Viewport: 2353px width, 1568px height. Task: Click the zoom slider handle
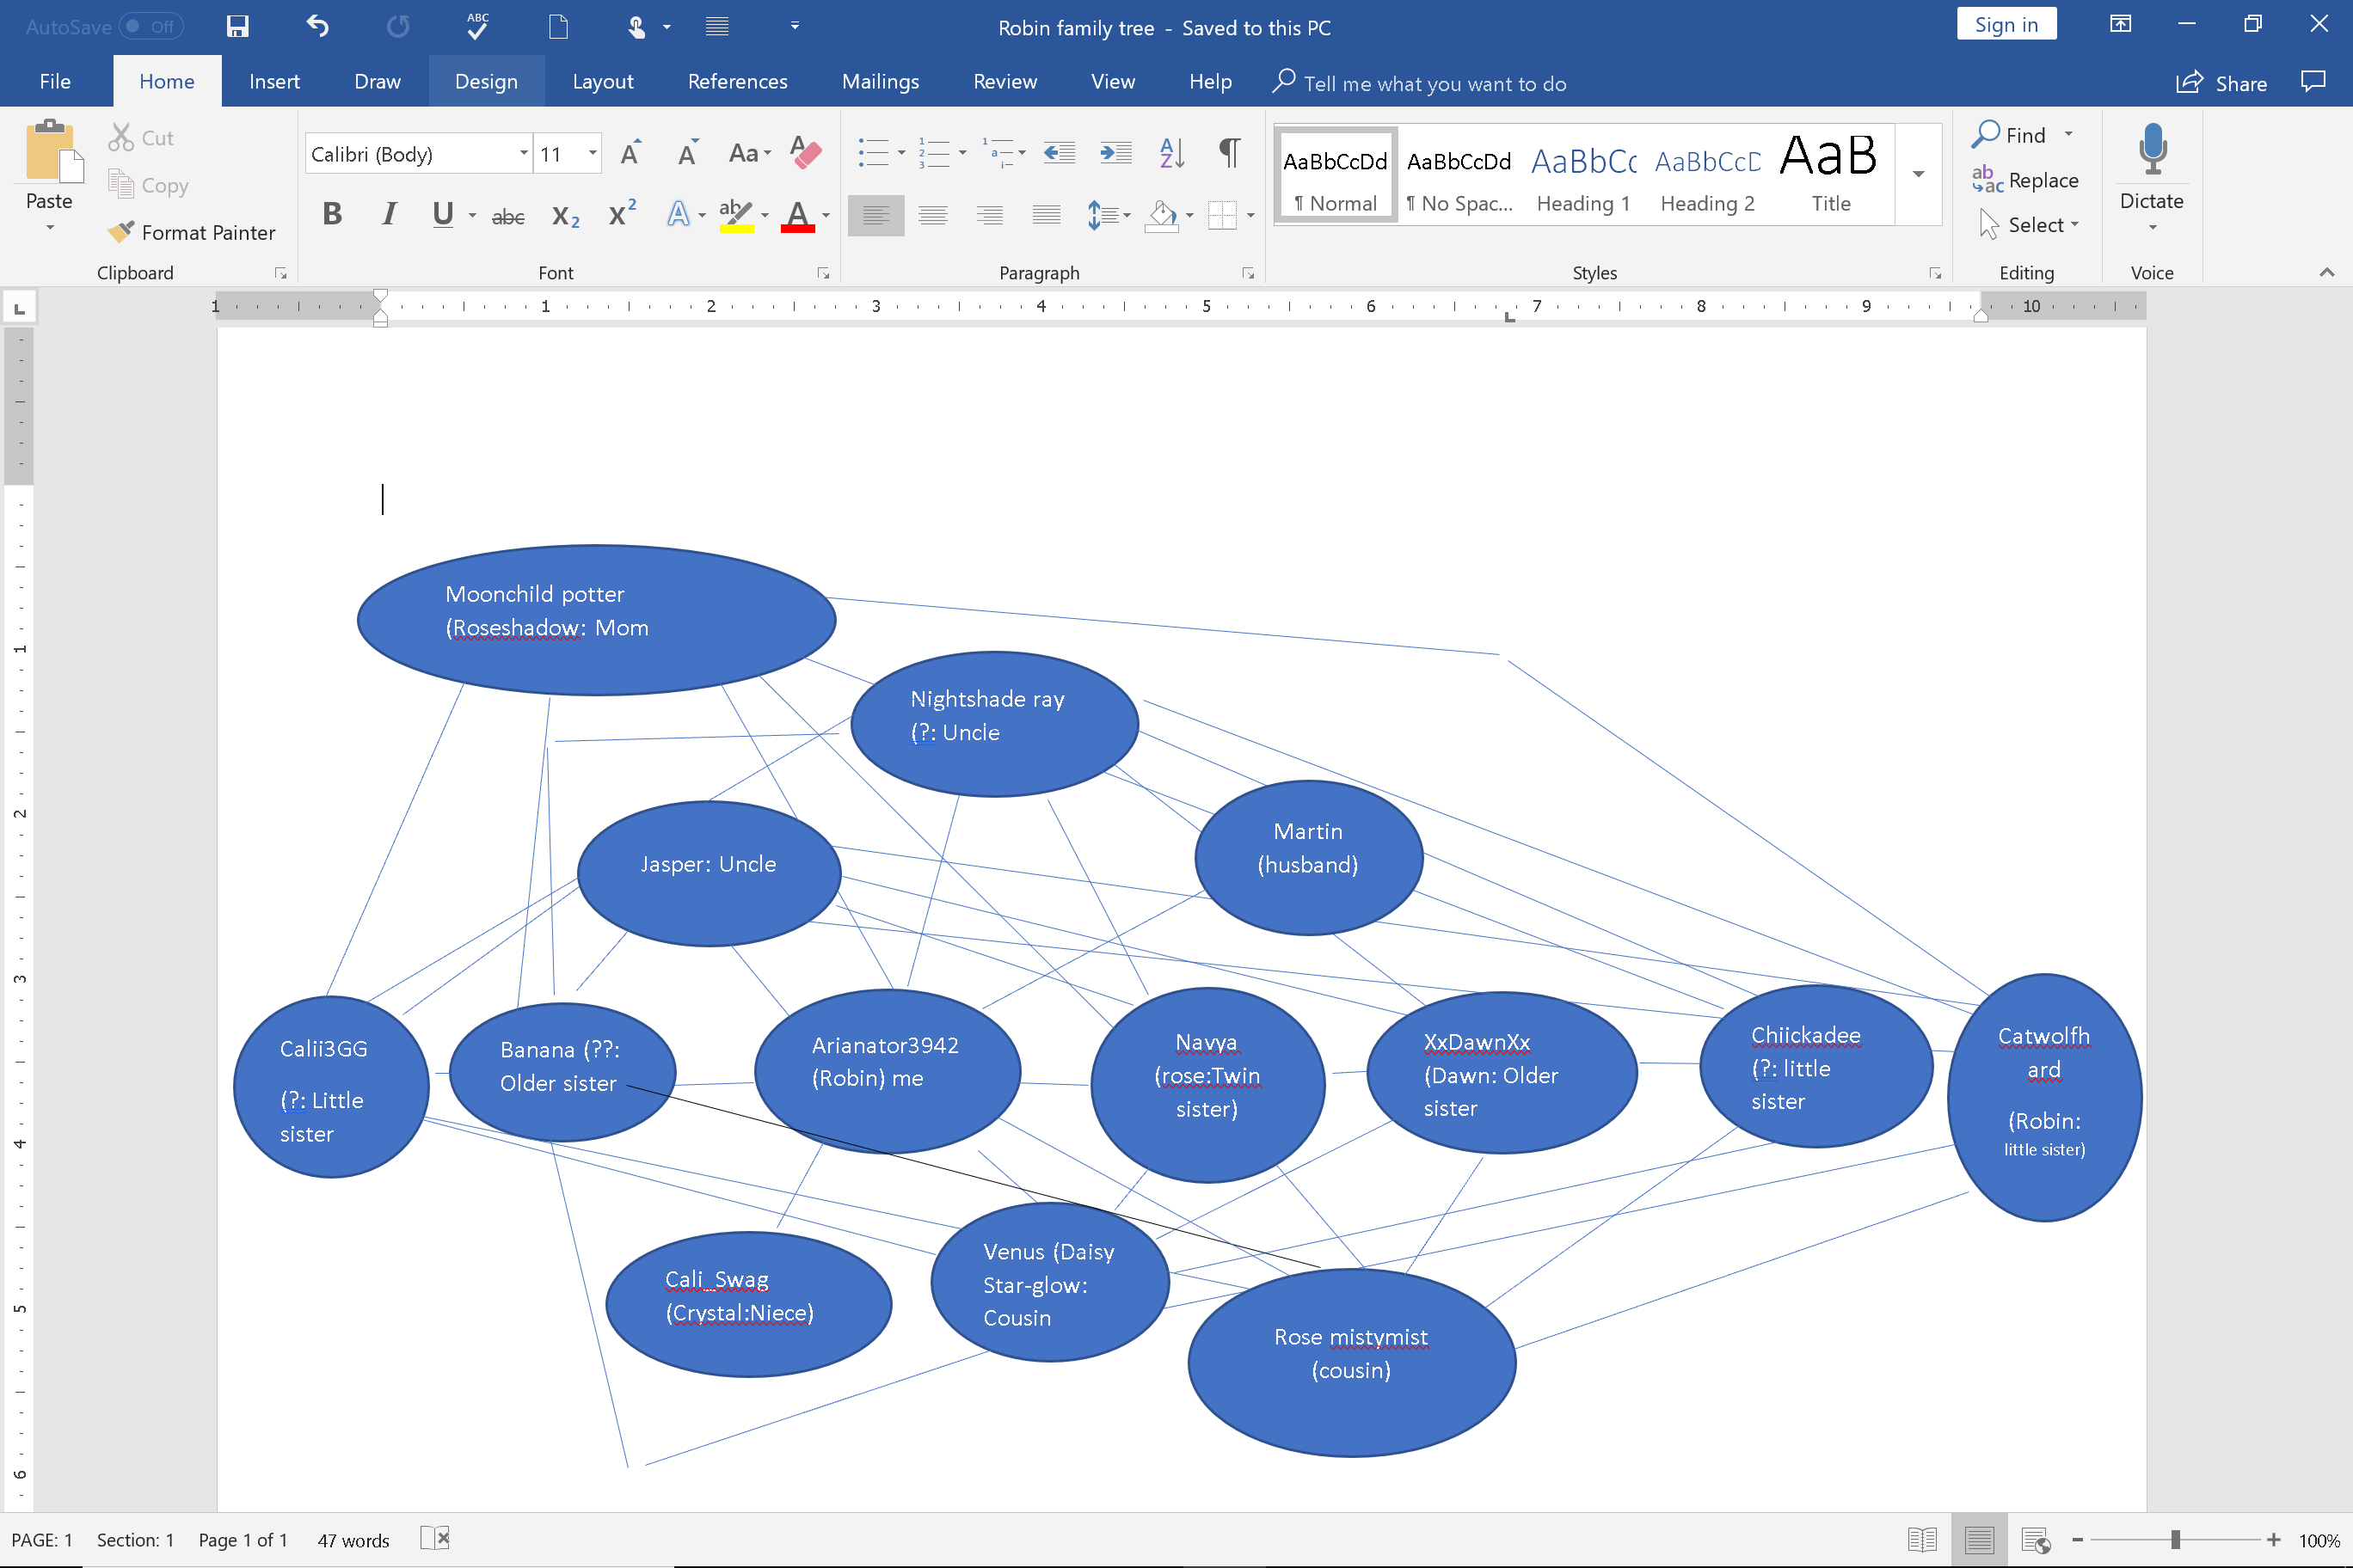pos(2175,1540)
